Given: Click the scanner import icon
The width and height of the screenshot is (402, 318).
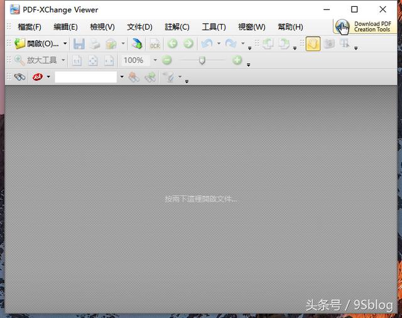Looking at the screenshot, I should pyautogui.click(x=137, y=44).
